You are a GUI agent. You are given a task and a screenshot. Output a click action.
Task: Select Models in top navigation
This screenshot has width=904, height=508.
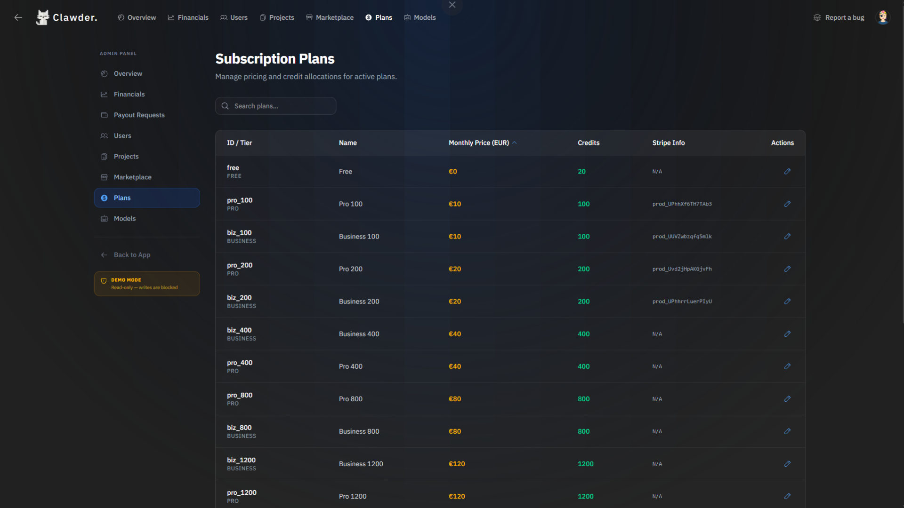[420, 17]
